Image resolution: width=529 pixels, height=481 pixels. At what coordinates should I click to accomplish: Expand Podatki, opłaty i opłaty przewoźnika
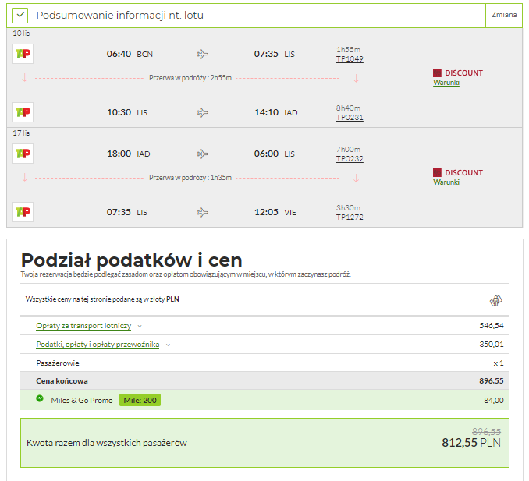coord(98,345)
